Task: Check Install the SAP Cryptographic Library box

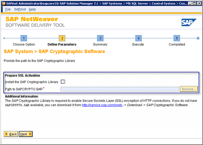Action: point(63,82)
